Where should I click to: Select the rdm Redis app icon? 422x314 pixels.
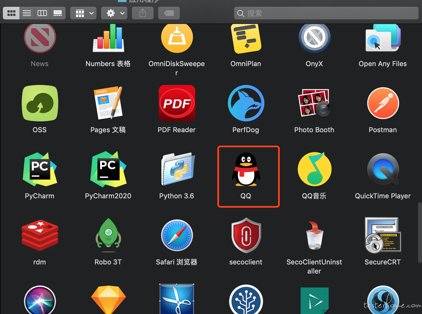pos(40,235)
